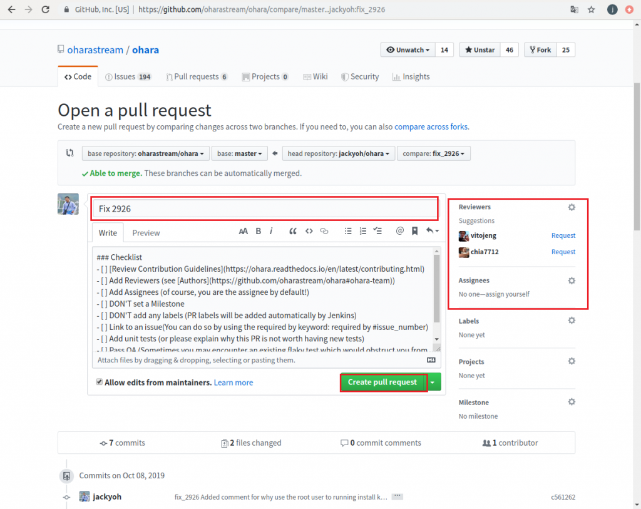The width and height of the screenshot is (641, 509).
Task: Open the saved replies dropdown arrow
Action: pyautogui.click(x=433, y=232)
